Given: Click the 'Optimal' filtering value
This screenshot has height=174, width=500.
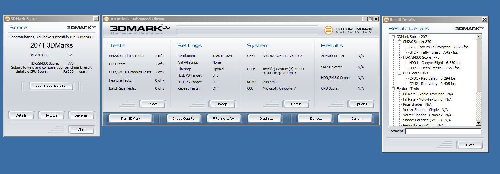Looking at the screenshot, I should click(218, 69).
